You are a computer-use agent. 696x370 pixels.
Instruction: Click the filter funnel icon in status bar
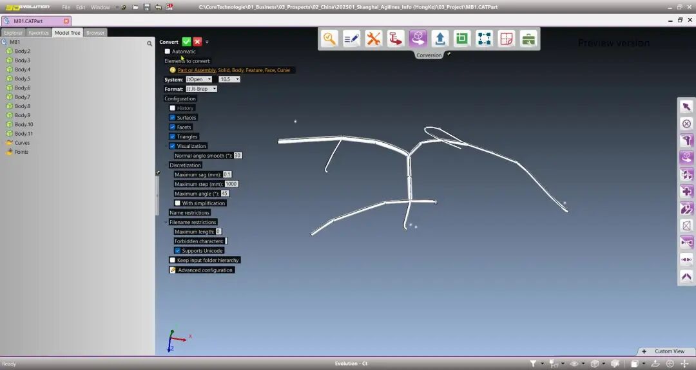point(533,364)
